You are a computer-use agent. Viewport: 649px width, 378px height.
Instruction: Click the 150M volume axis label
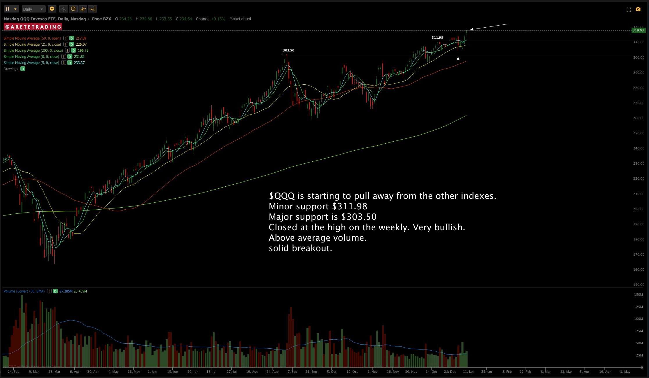coord(639,295)
